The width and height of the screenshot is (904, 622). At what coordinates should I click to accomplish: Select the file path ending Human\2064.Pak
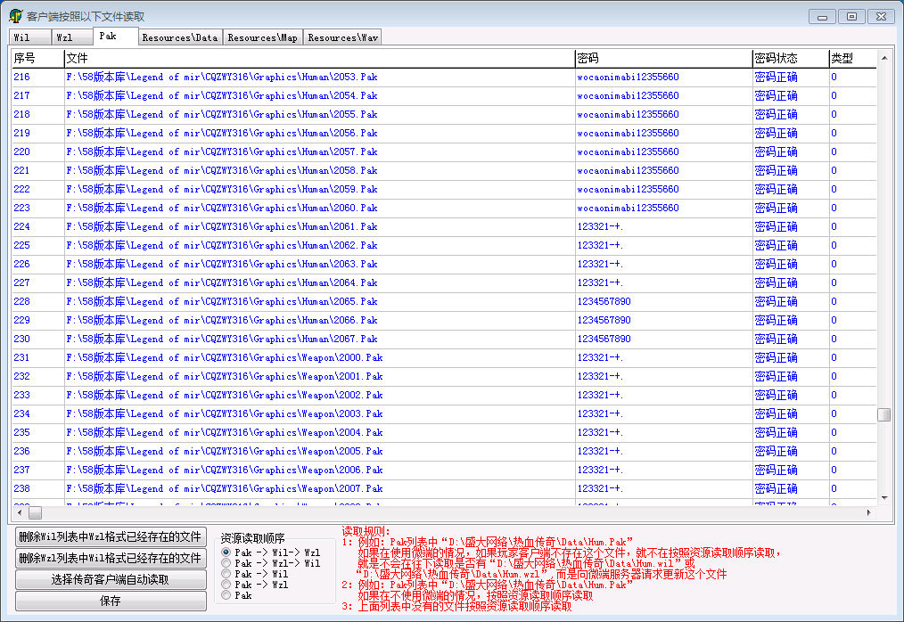(x=222, y=282)
